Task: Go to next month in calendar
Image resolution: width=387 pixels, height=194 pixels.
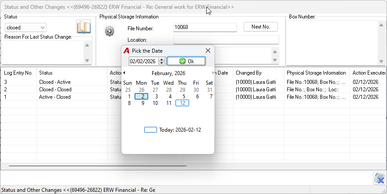Action: click(213, 72)
